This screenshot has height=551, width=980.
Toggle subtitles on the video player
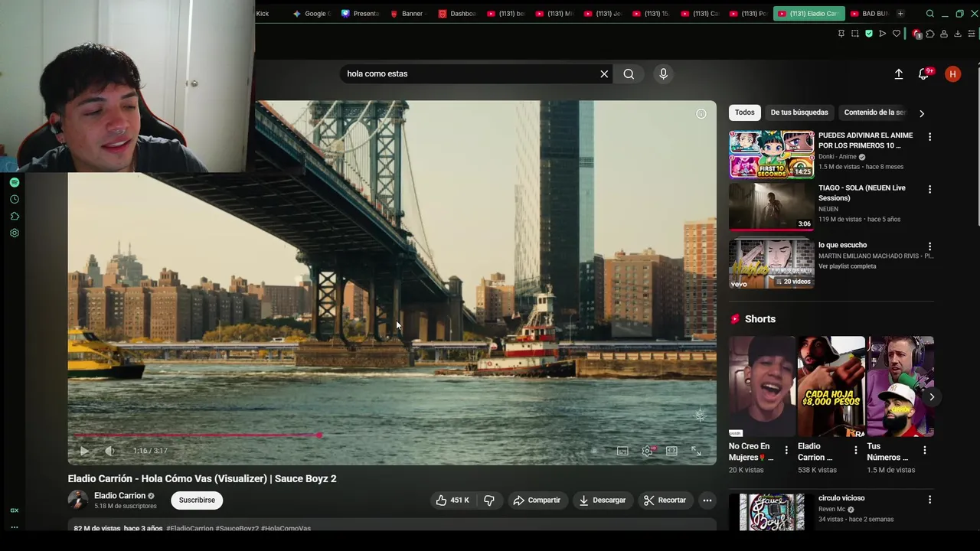[x=622, y=451]
